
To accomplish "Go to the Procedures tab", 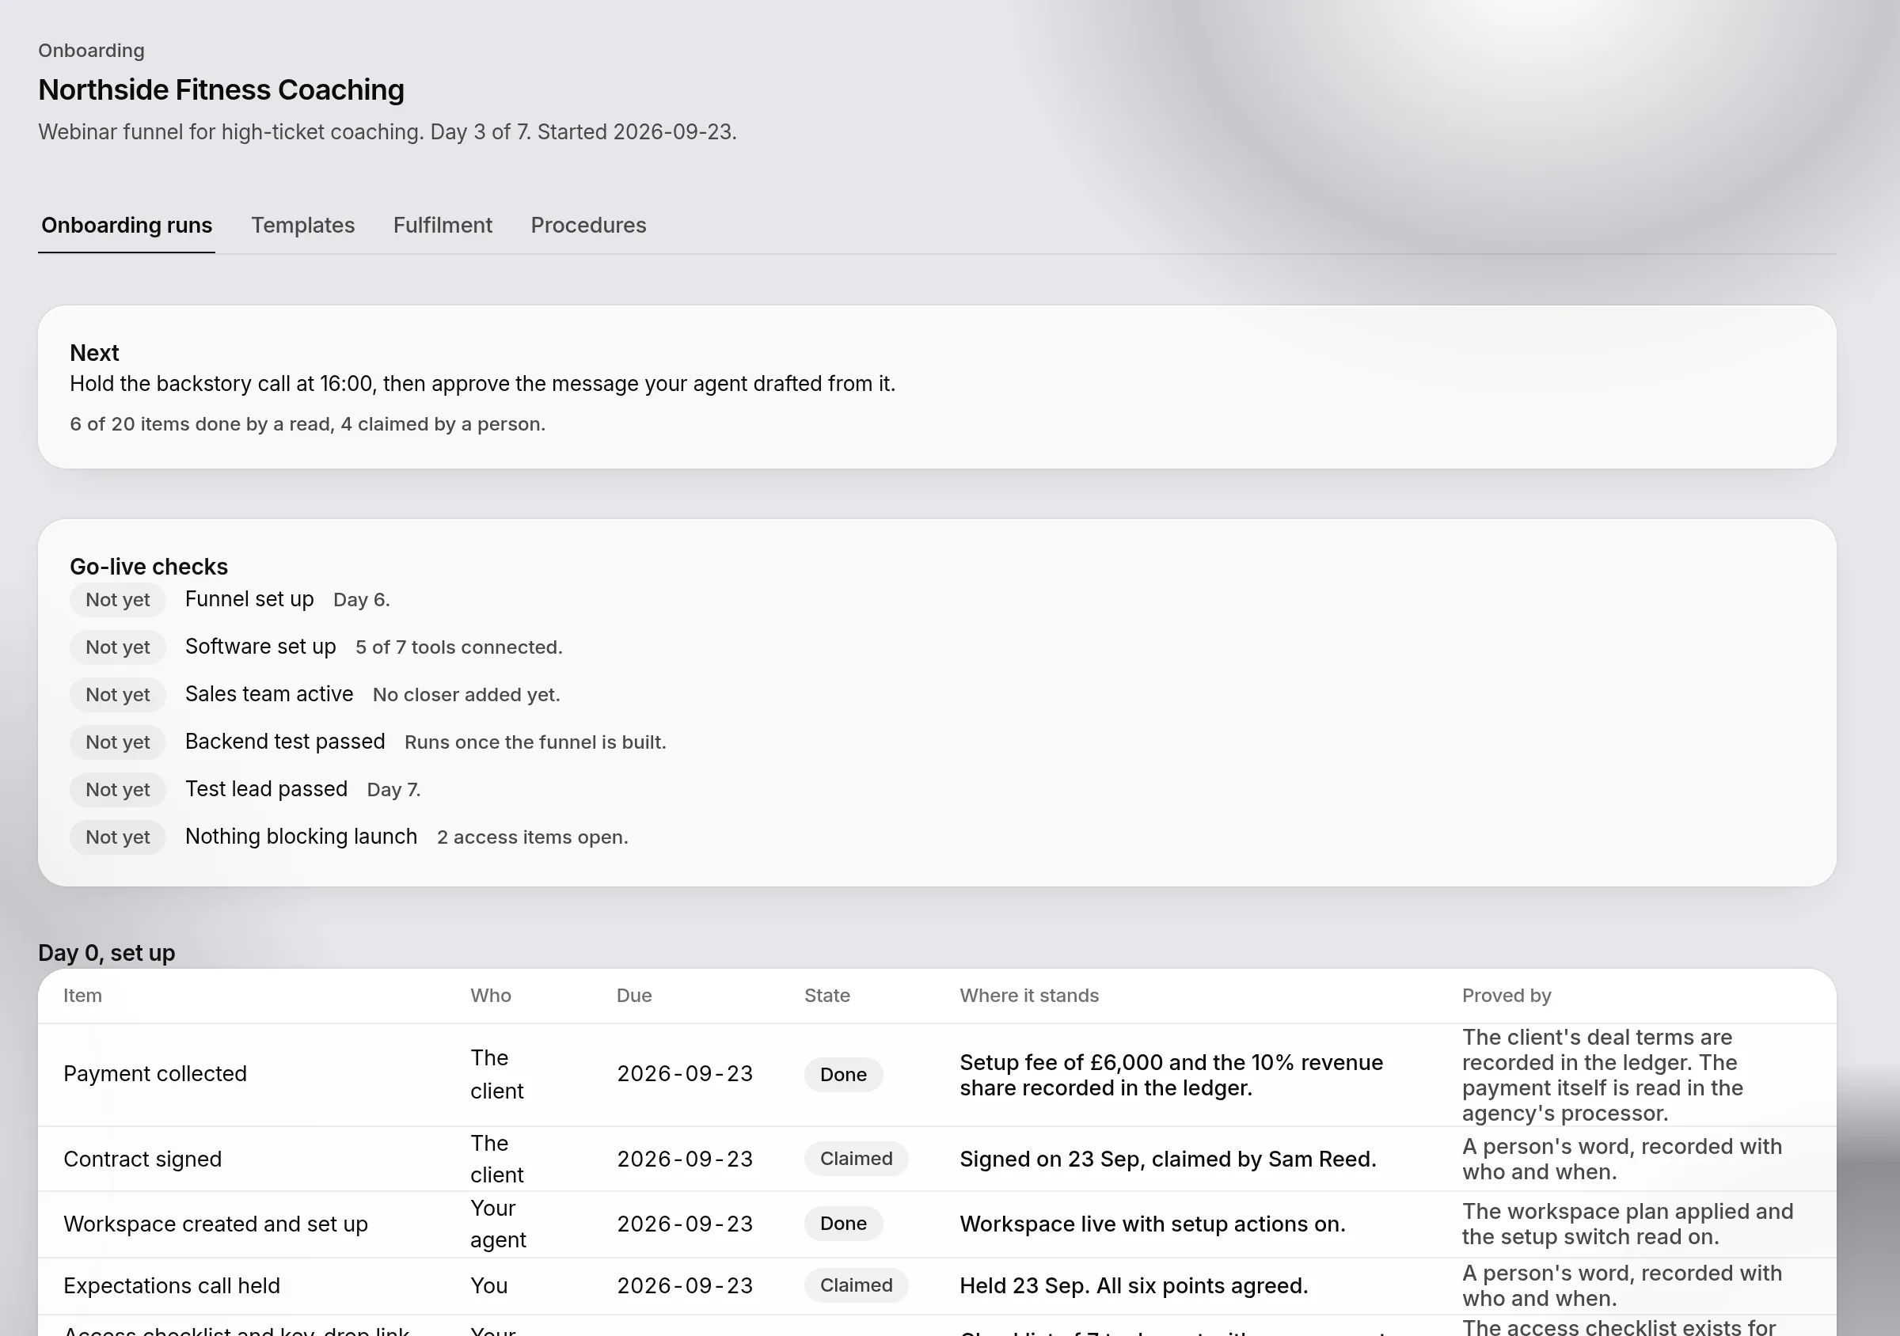I will click(588, 225).
